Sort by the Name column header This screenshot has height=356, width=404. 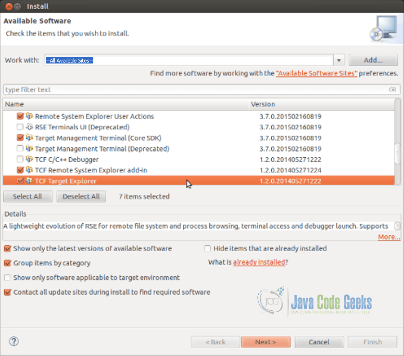pos(126,104)
